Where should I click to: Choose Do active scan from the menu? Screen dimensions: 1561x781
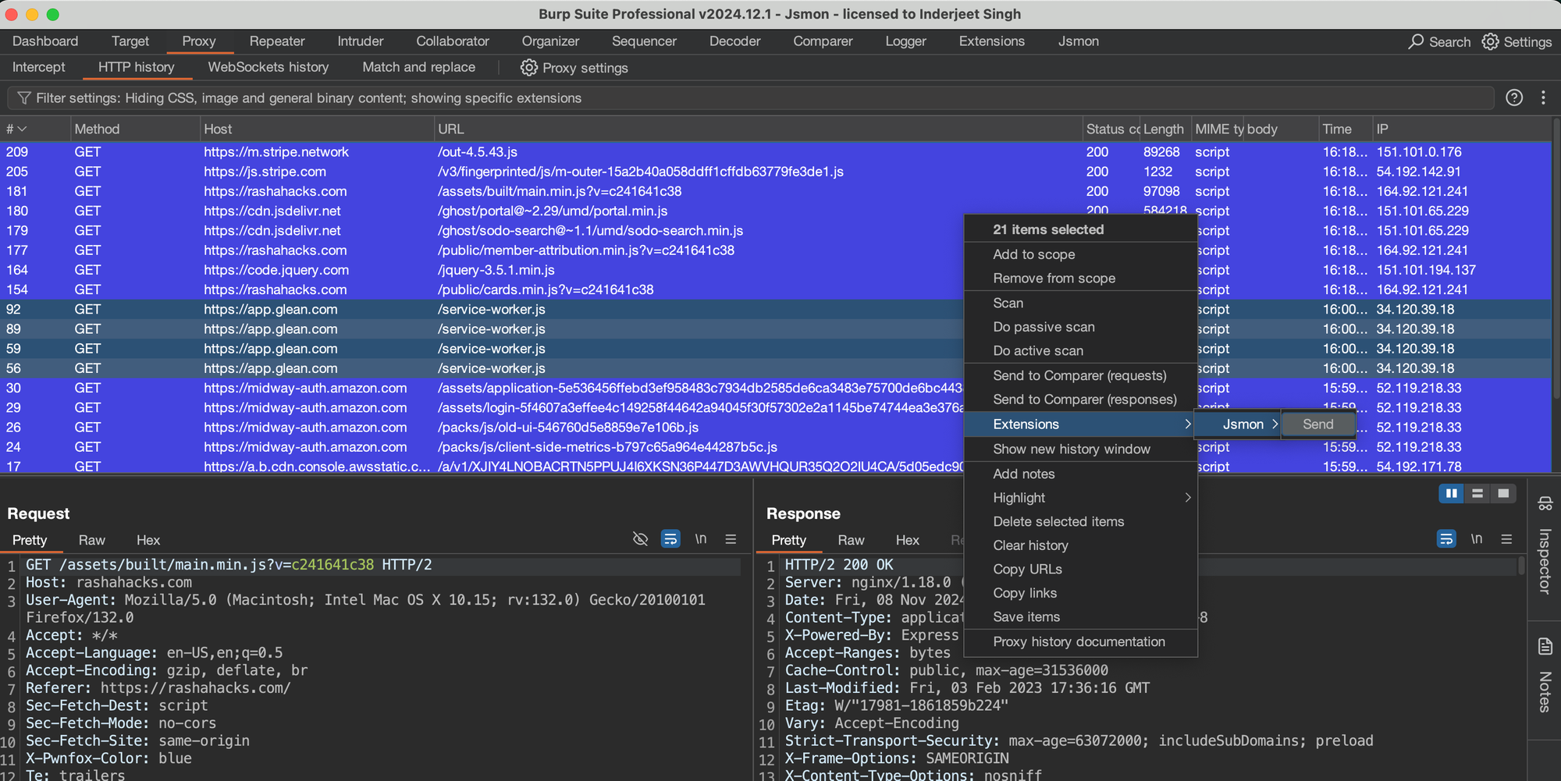1037,350
